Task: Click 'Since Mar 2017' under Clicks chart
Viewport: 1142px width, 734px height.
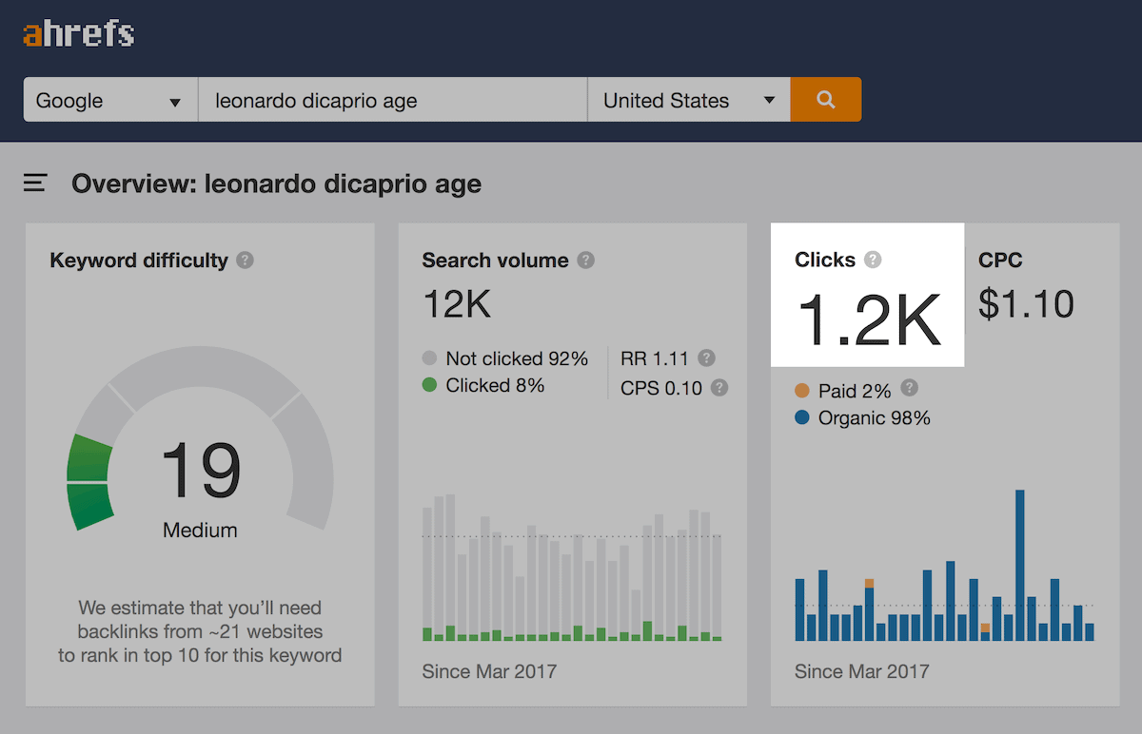Action: [862, 671]
